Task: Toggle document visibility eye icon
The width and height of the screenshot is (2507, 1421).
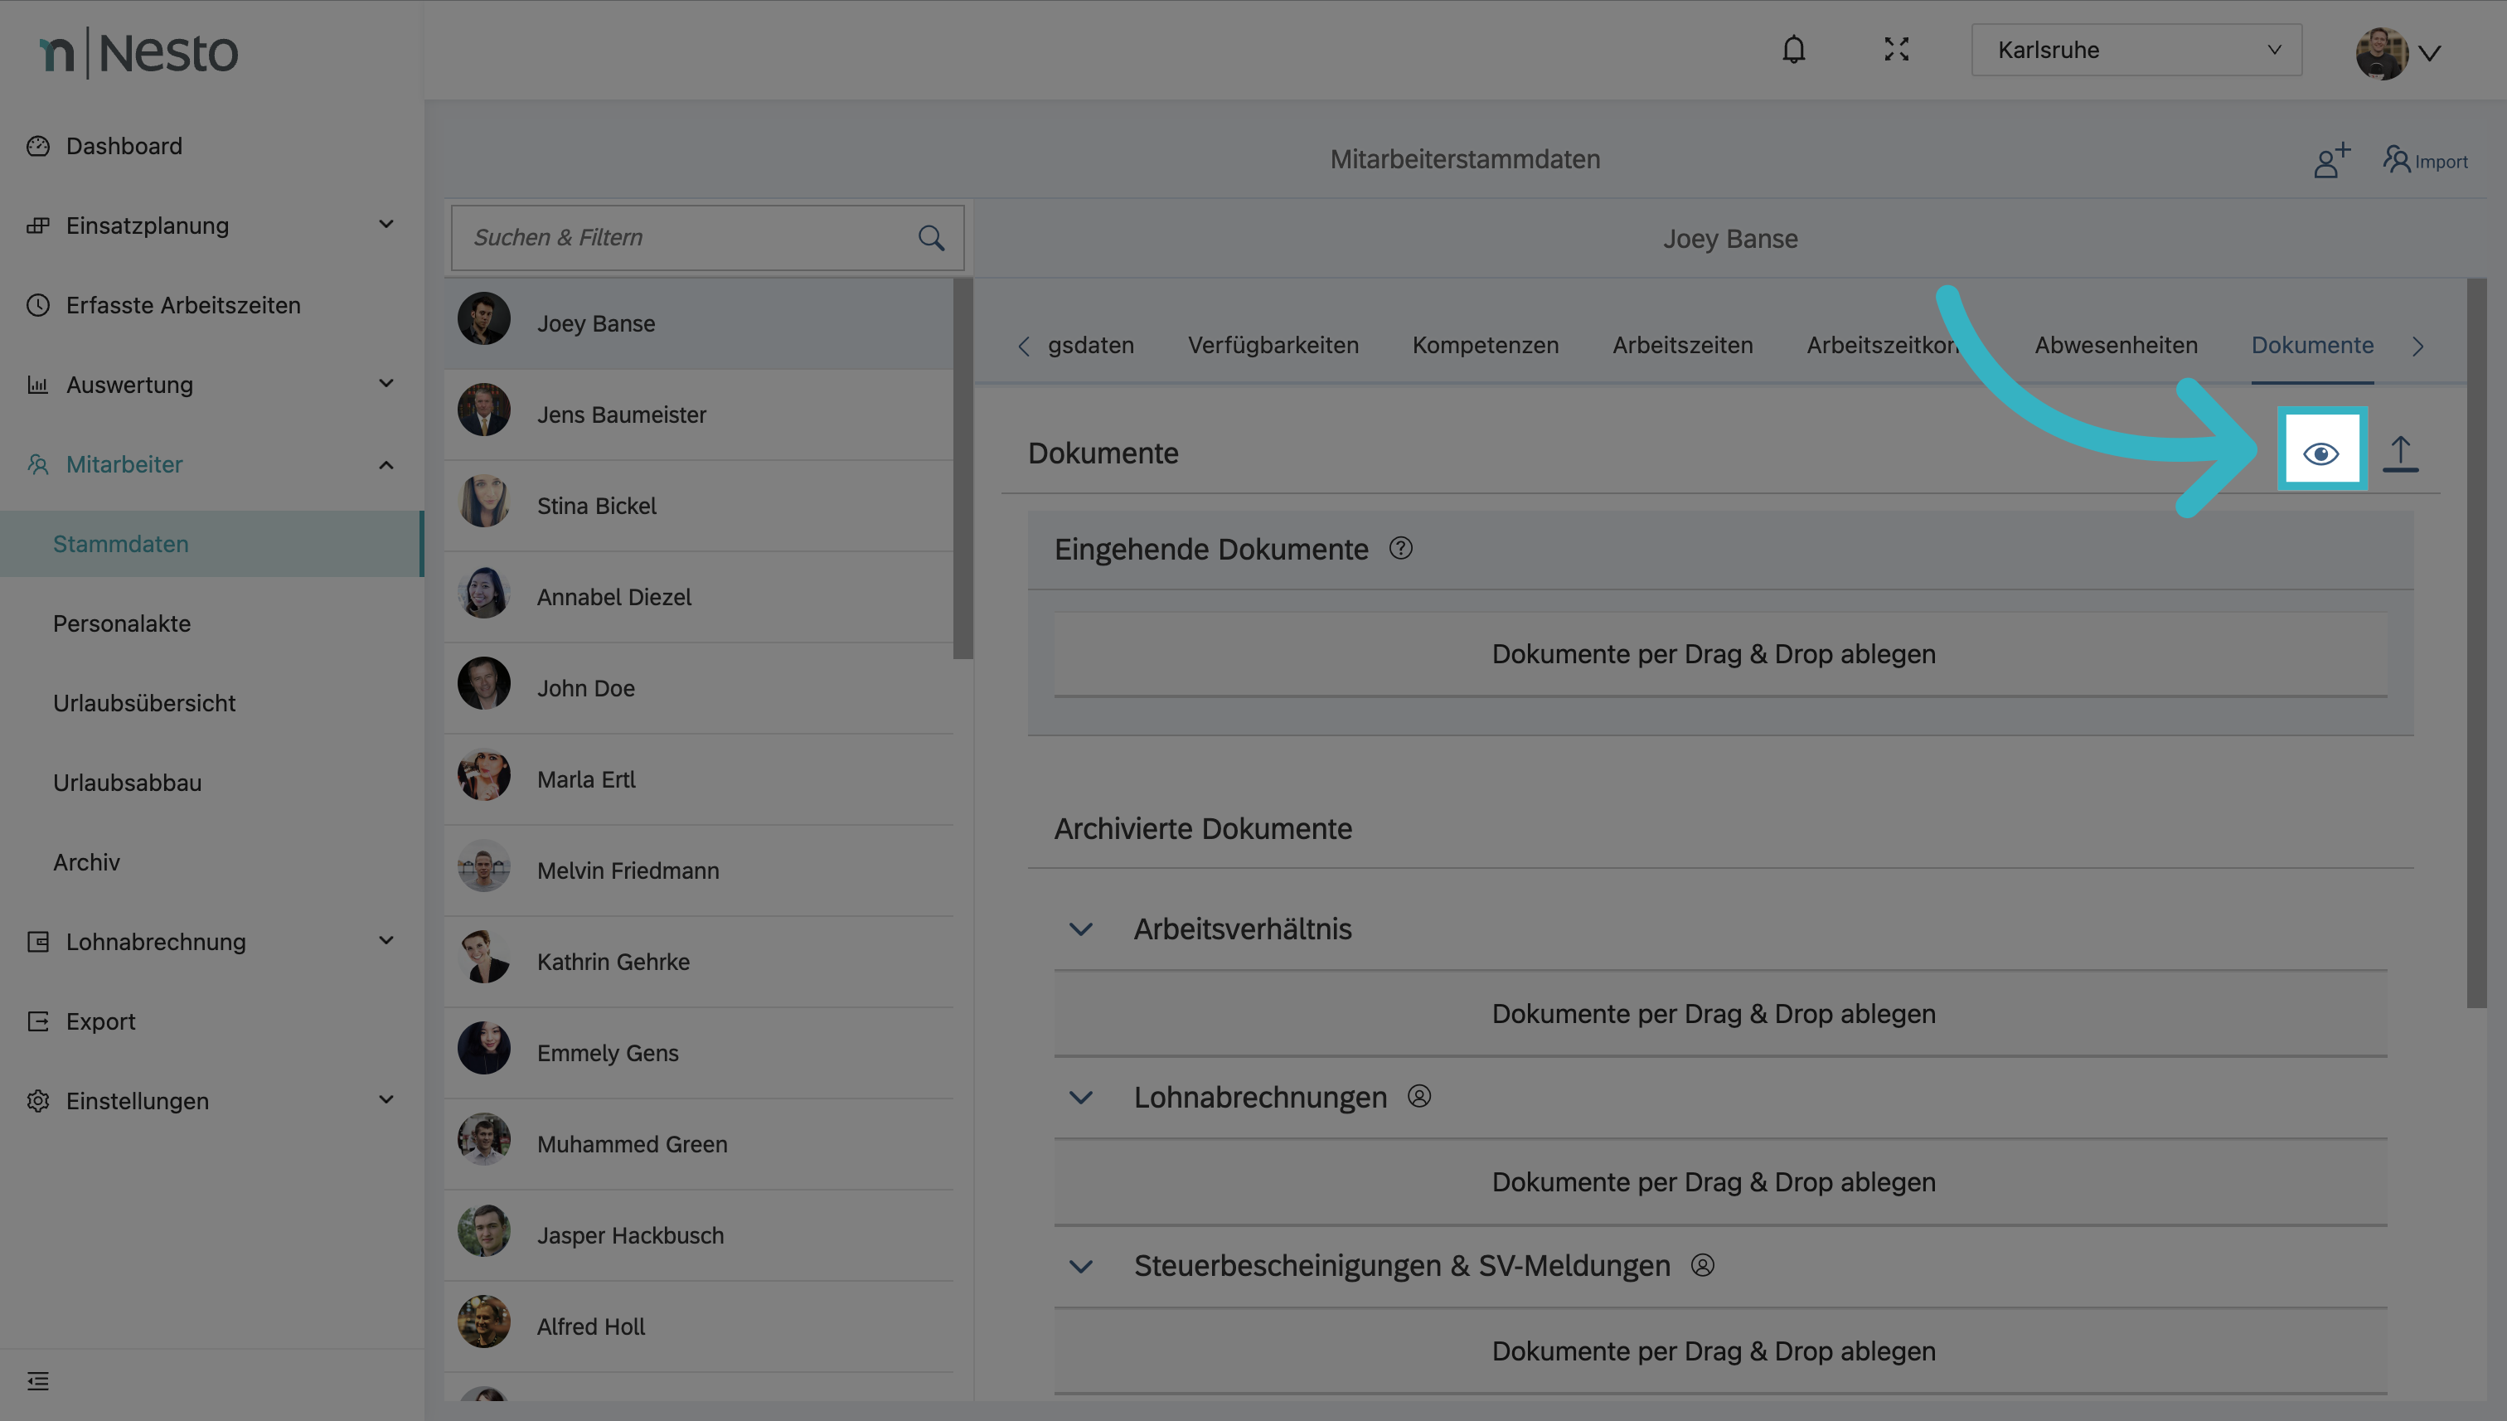Action: pos(2320,453)
